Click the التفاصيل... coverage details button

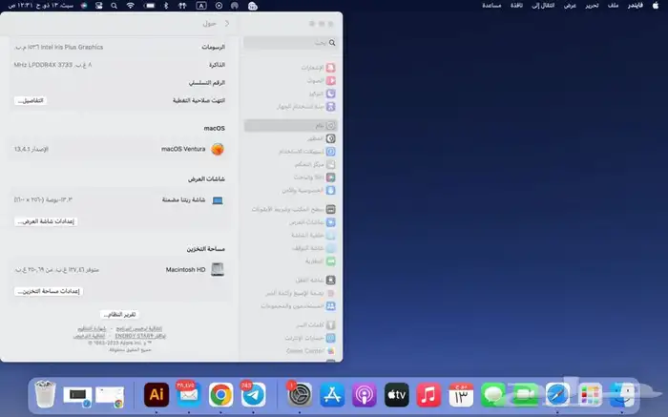tap(31, 100)
